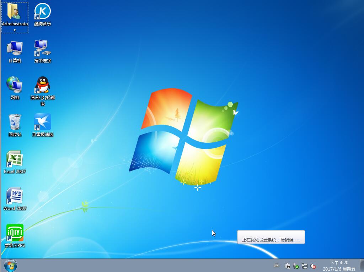The height and width of the screenshot is (272, 364).
Task: Open the network status icon in the tray
Action: (305, 266)
